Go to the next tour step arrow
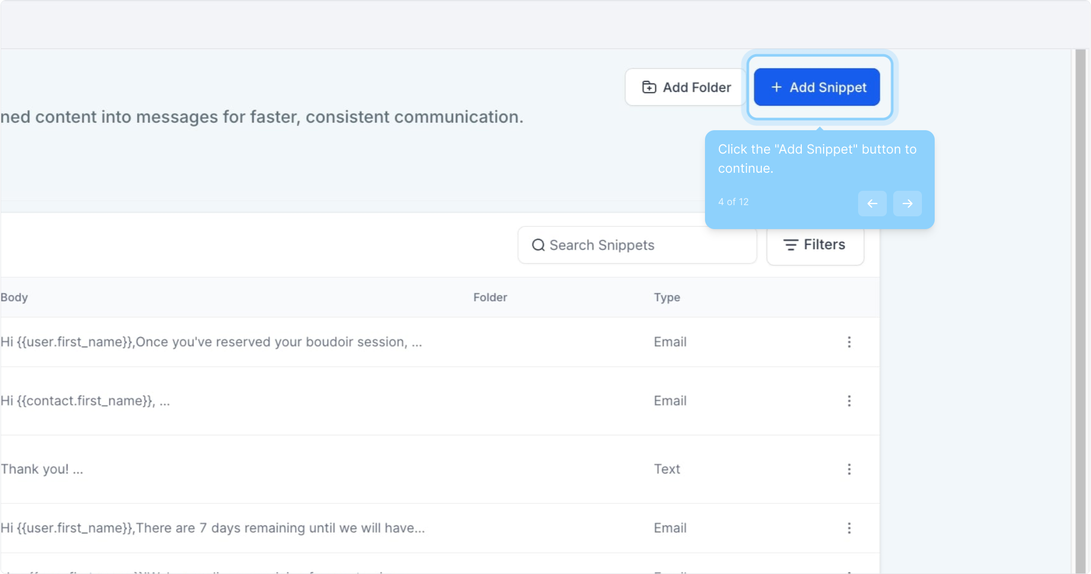Image resolution: width=1091 pixels, height=574 pixels. (907, 204)
